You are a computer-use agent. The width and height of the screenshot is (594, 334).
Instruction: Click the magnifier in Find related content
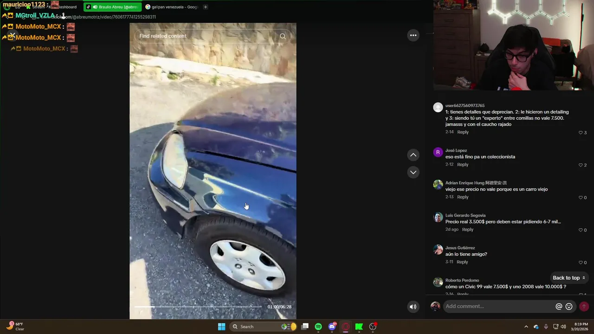283,36
